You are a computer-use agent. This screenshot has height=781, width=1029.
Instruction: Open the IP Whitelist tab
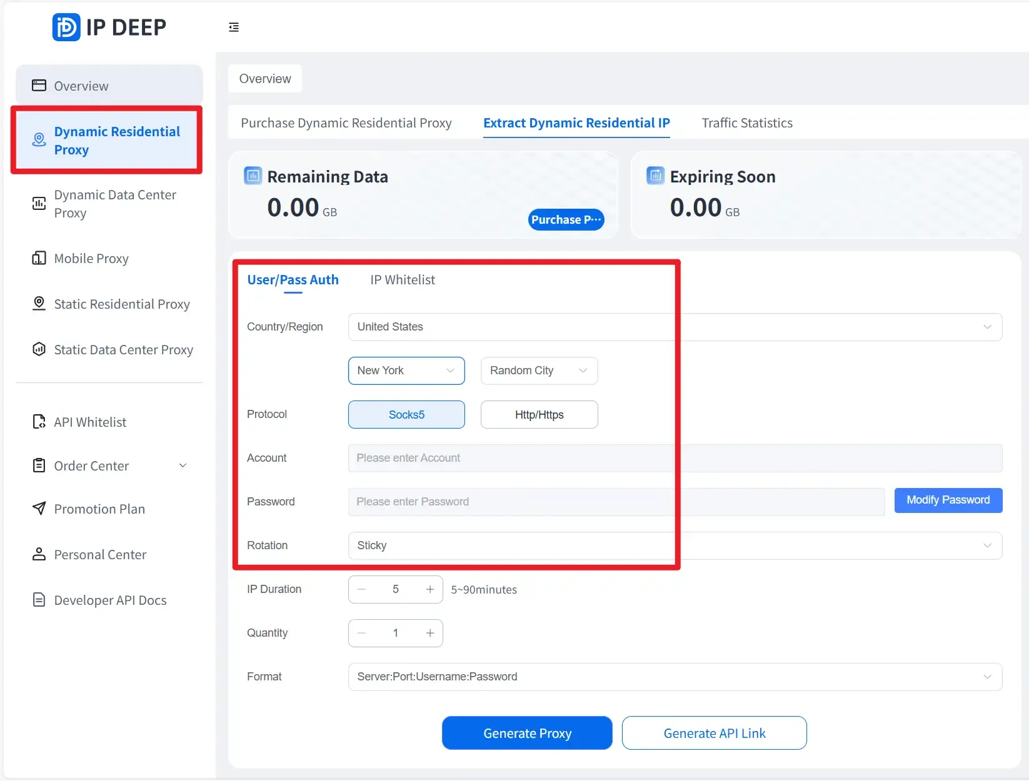[402, 279]
